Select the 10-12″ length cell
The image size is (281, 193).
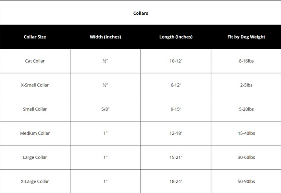click(x=176, y=61)
